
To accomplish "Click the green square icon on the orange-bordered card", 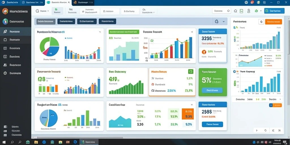I will pyautogui.click(x=191, y=71).
